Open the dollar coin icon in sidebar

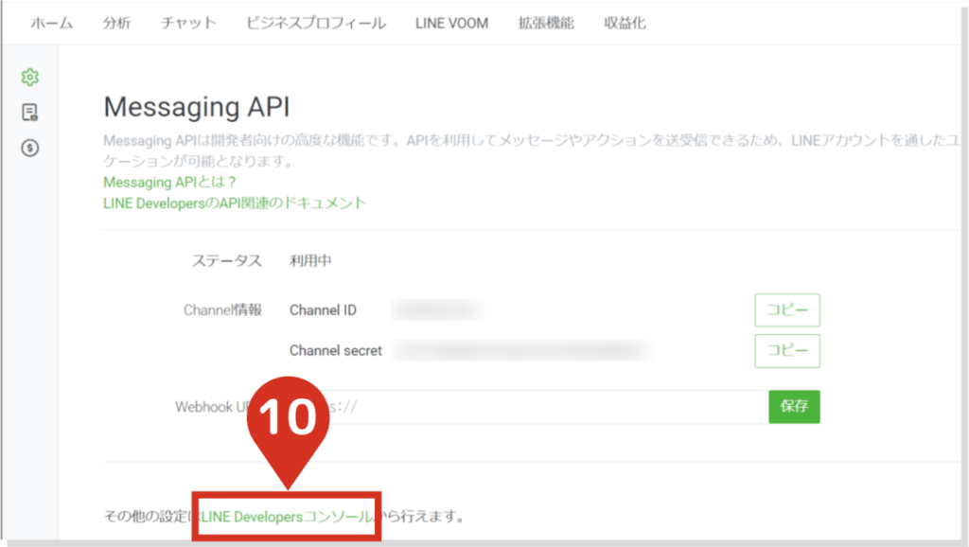click(x=30, y=149)
